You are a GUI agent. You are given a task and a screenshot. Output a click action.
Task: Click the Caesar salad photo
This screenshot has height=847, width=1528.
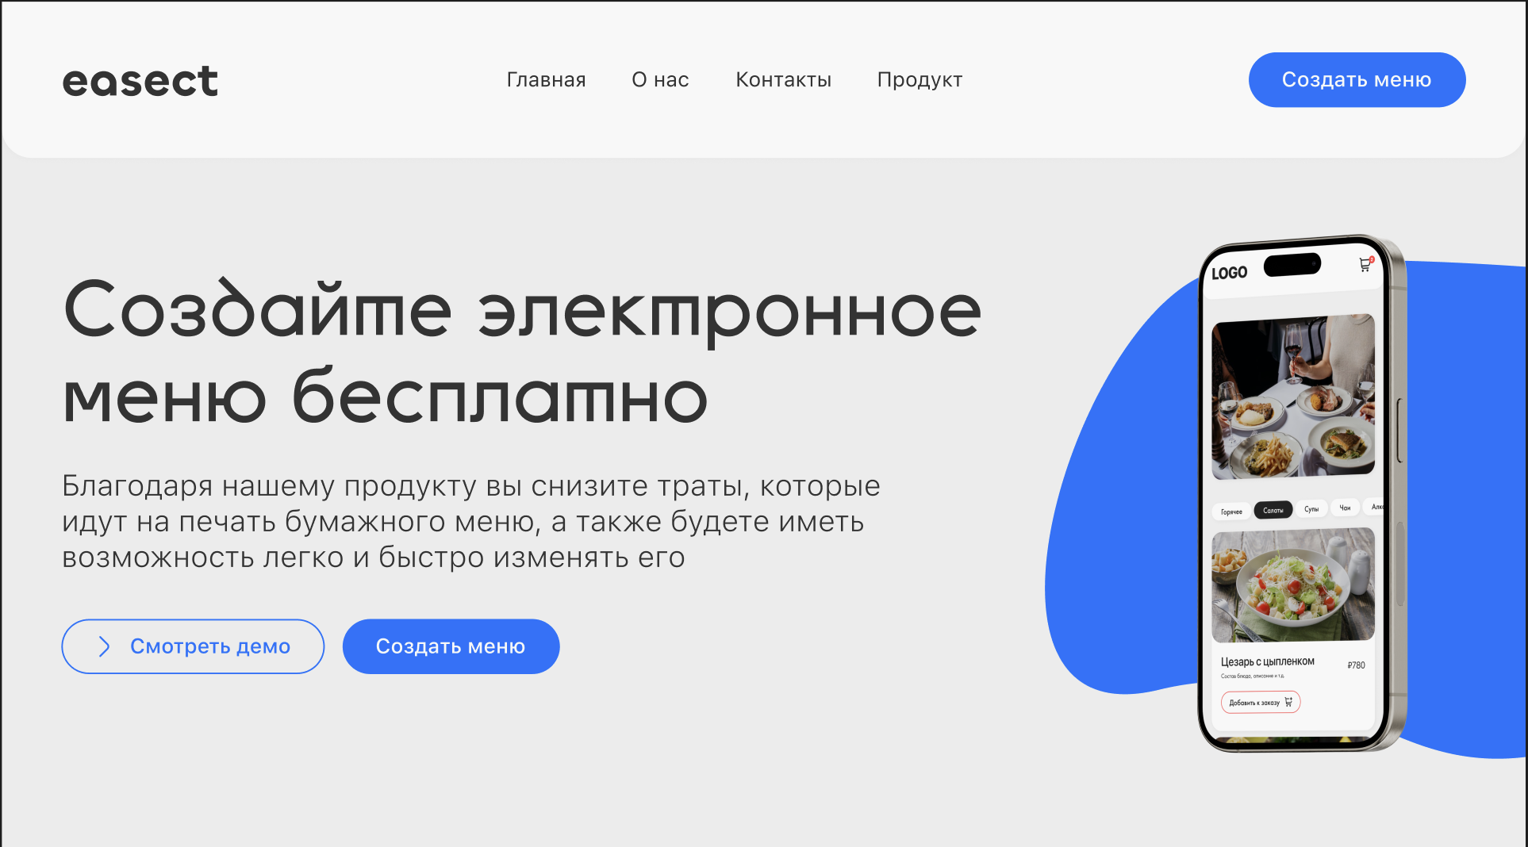coord(1295,585)
